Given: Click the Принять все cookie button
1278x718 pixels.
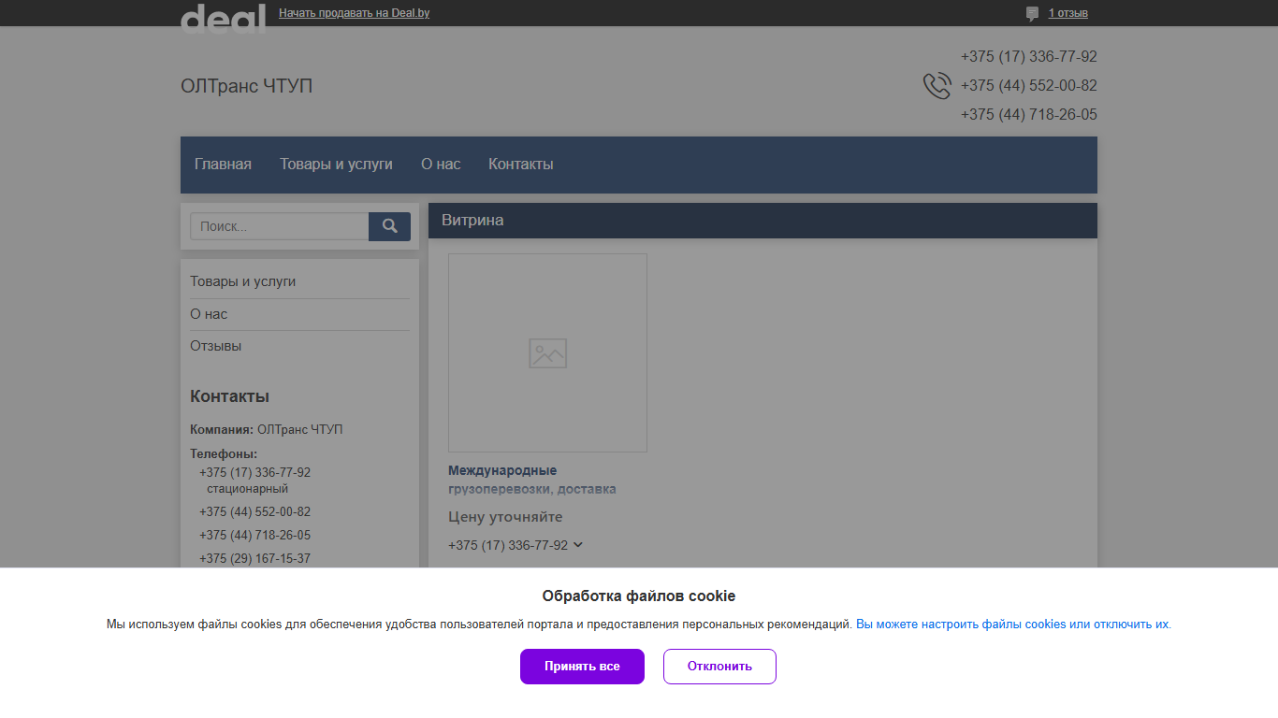Looking at the screenshot, I should (x=582, y=667).
